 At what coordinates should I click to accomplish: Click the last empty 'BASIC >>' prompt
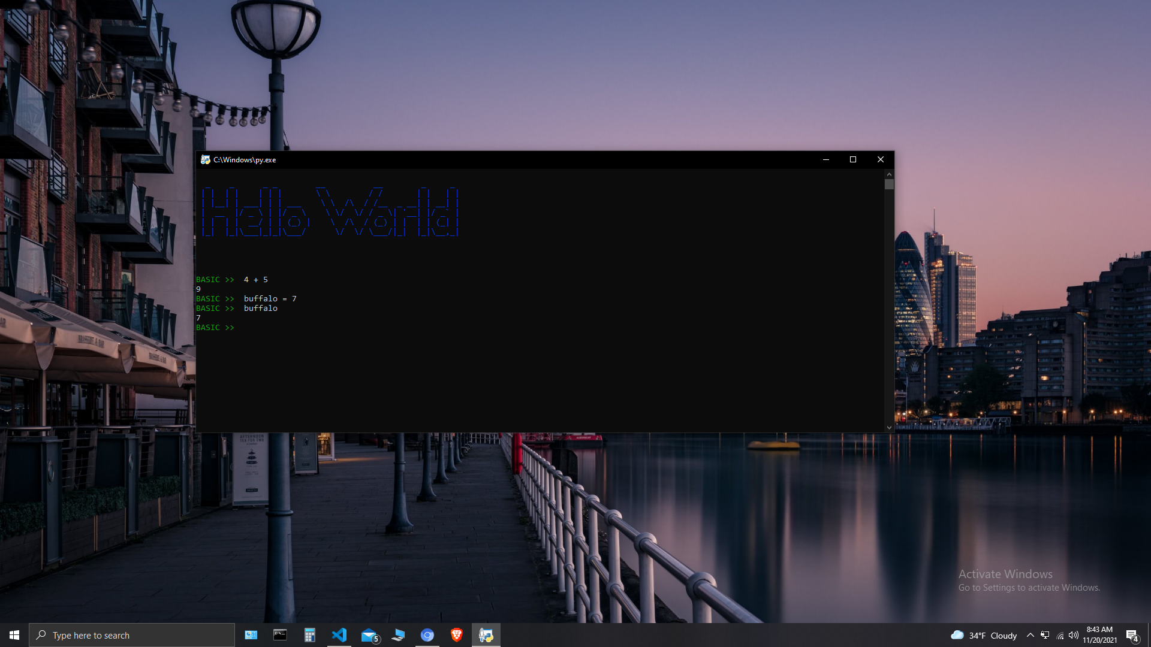pyautogui.click(x=215, y=328)
